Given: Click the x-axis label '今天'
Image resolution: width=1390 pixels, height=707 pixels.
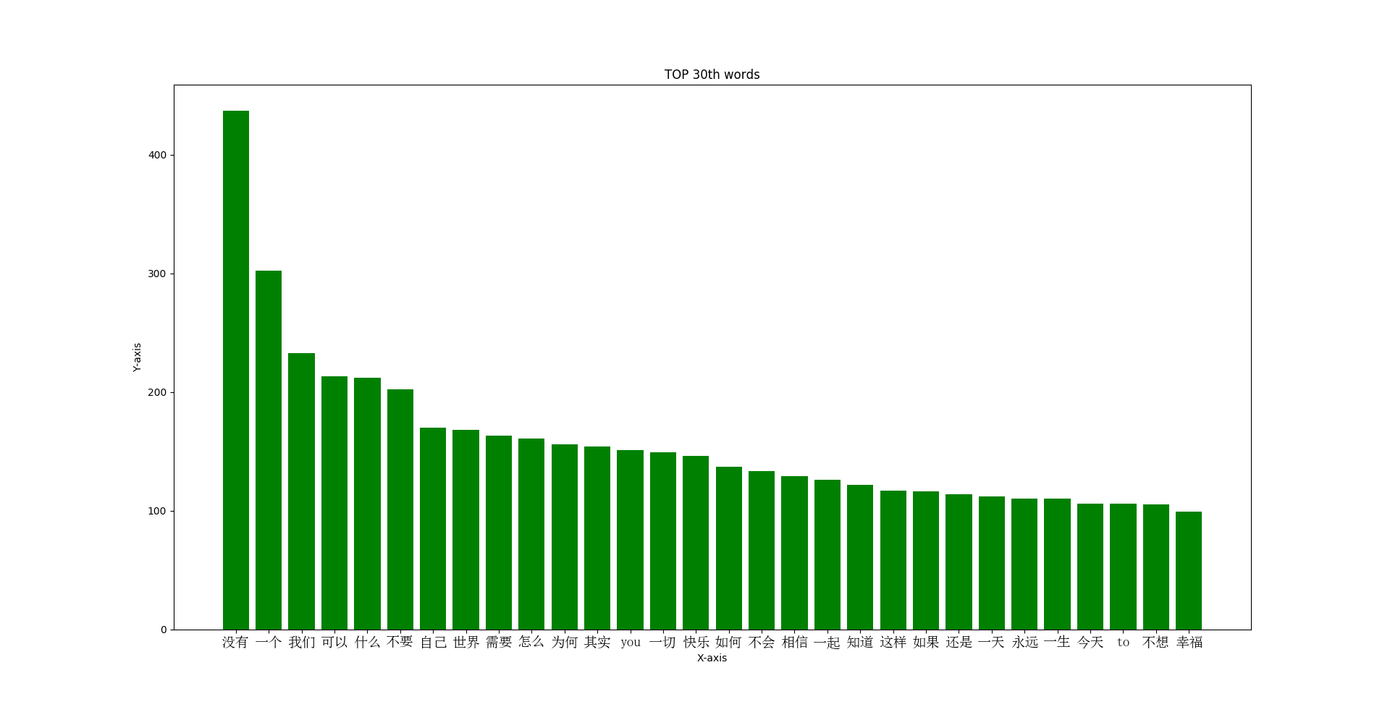Looking at the screenshot, I should [x=1090, y=642].
